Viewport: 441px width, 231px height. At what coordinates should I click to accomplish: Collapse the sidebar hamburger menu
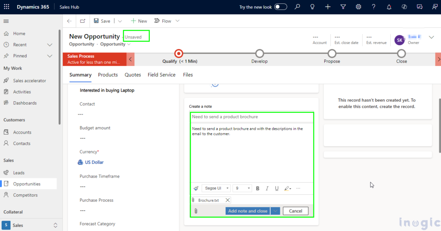pos(6,21)
